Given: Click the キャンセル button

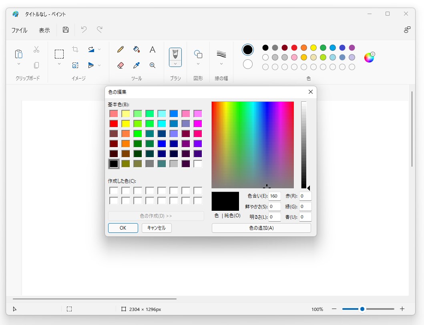Looking at the screenshot, I should (x=157, y=228).
